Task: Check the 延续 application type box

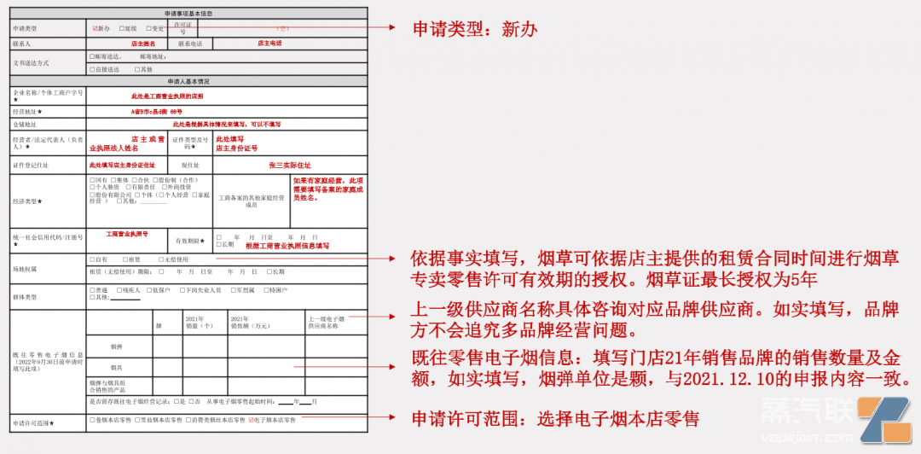Action: tap(122, 28)
